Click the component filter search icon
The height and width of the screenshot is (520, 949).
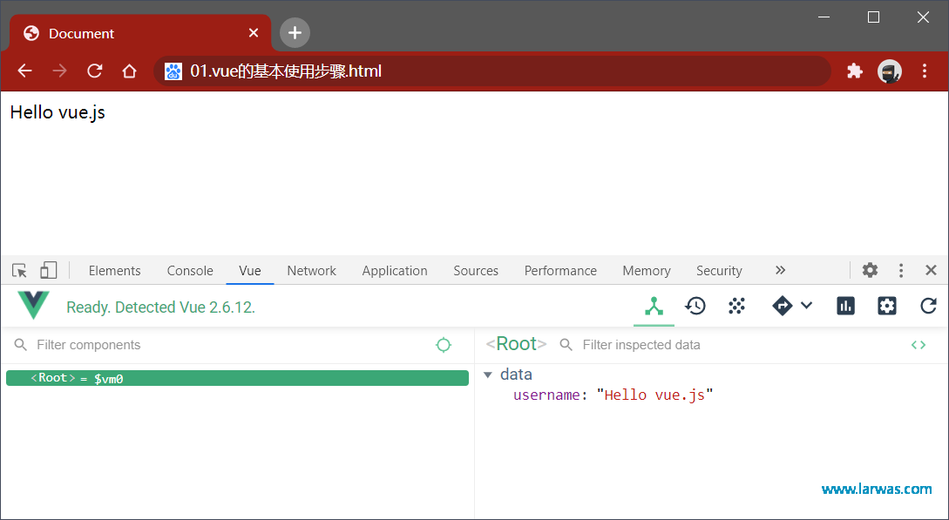pyautogui.click(x=21, y=345)
